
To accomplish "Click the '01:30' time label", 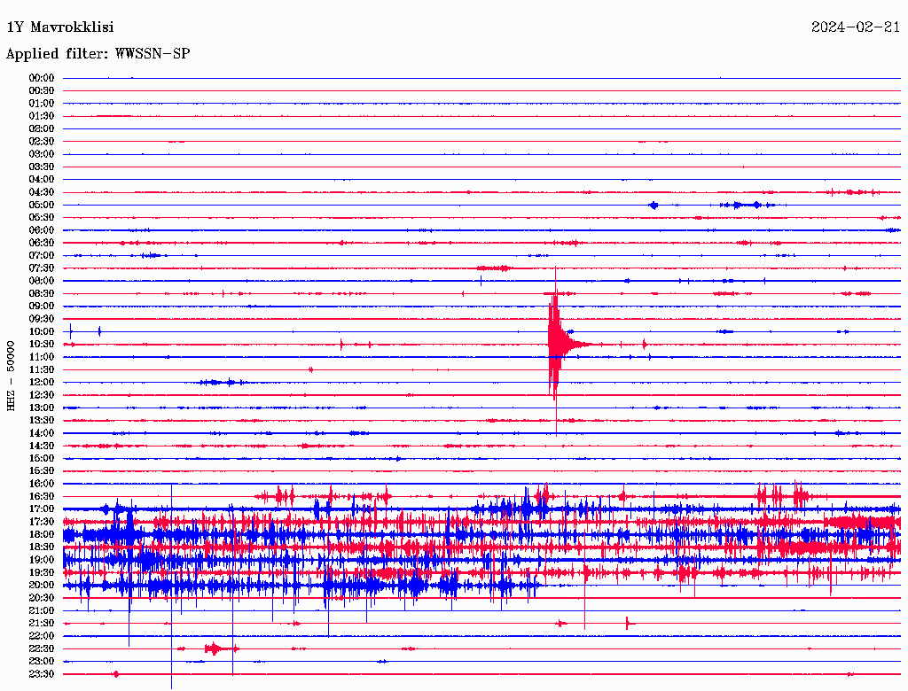I will (x=41, y=116).
